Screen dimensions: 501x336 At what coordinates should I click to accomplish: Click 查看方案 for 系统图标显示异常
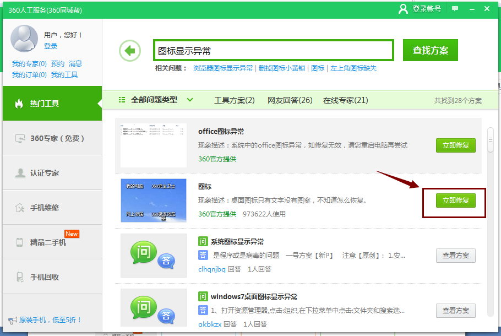coord(456,256)
